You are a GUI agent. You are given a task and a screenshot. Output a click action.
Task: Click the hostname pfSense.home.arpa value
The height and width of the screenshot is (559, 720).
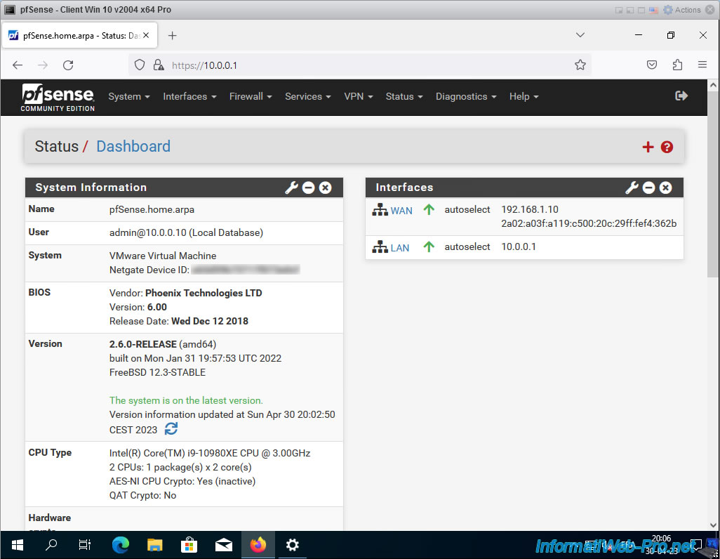coord(152,209)
